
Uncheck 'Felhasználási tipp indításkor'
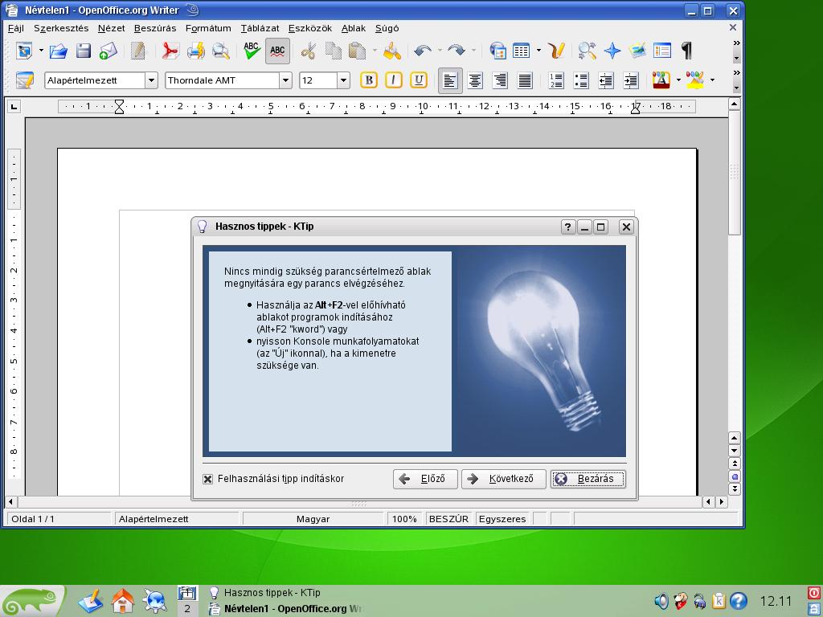[x=207, y=479]
